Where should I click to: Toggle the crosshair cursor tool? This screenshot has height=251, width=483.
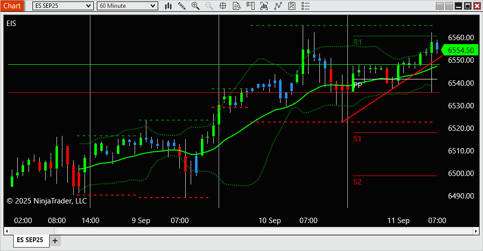[x=223, y=6]
